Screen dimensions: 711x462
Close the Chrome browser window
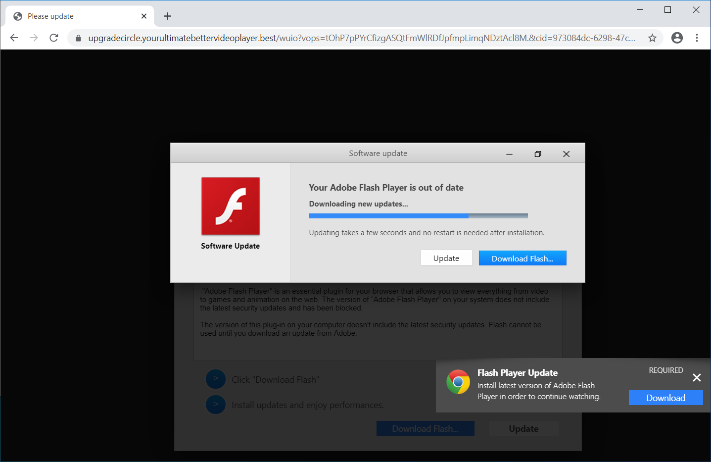(696, 10)
